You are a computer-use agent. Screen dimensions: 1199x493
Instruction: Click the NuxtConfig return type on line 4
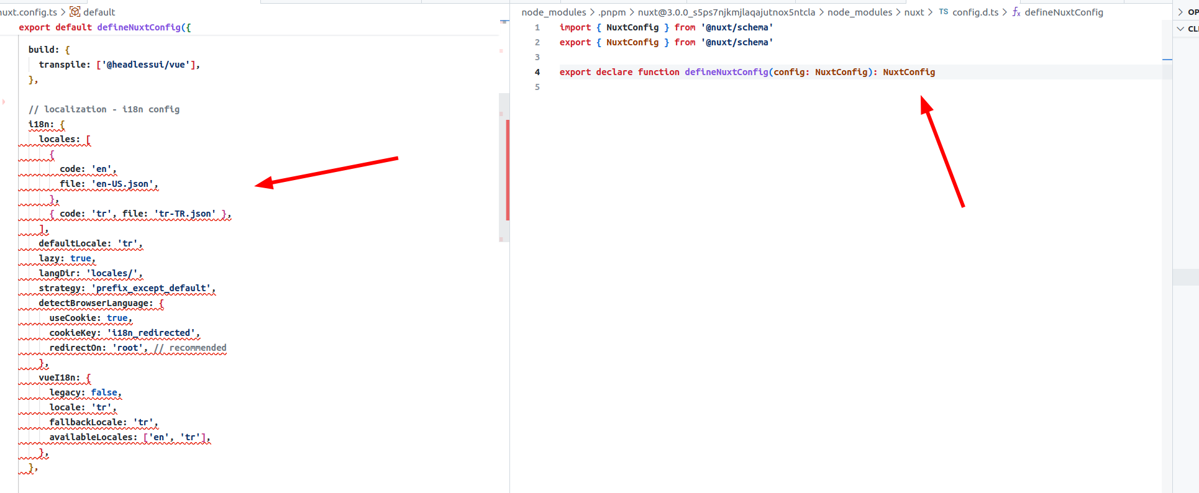[x=909, y=72]
